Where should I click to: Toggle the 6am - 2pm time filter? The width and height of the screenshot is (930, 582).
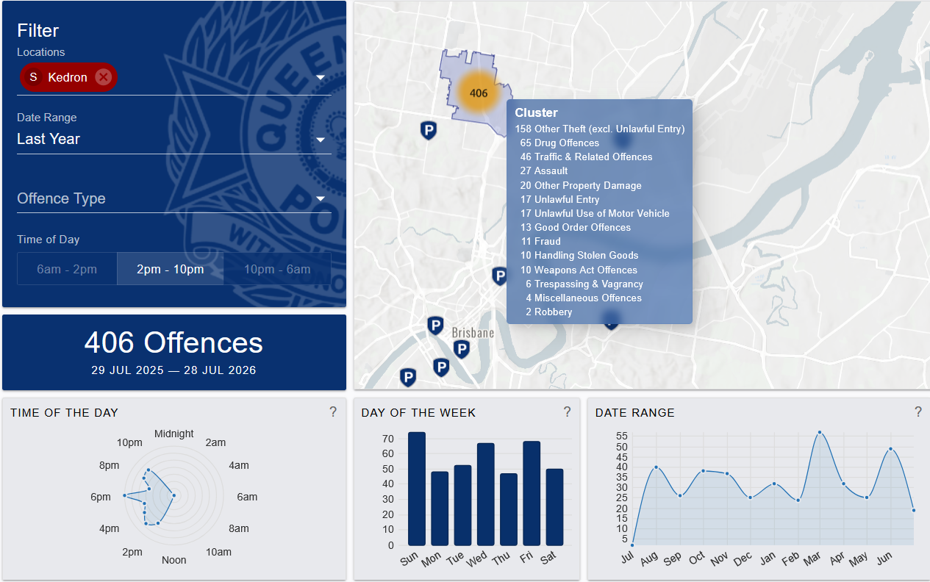[x=67, y=269]
